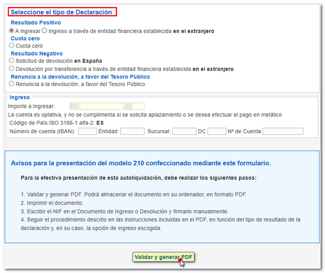
Task: Click the 'Ingreso' fieldset legend
Action: click(20, 97)
